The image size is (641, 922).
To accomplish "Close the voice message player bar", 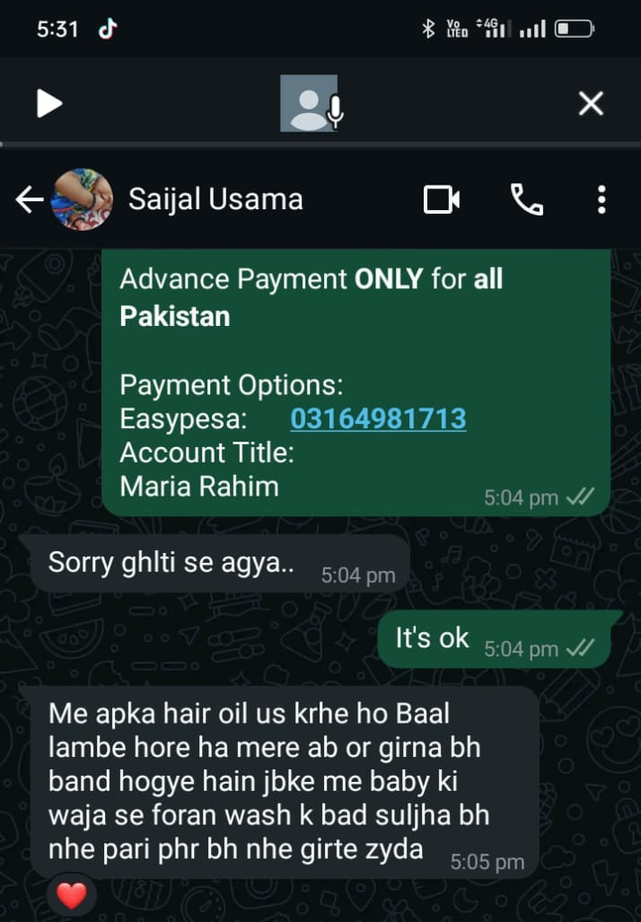I will (591, 103).
